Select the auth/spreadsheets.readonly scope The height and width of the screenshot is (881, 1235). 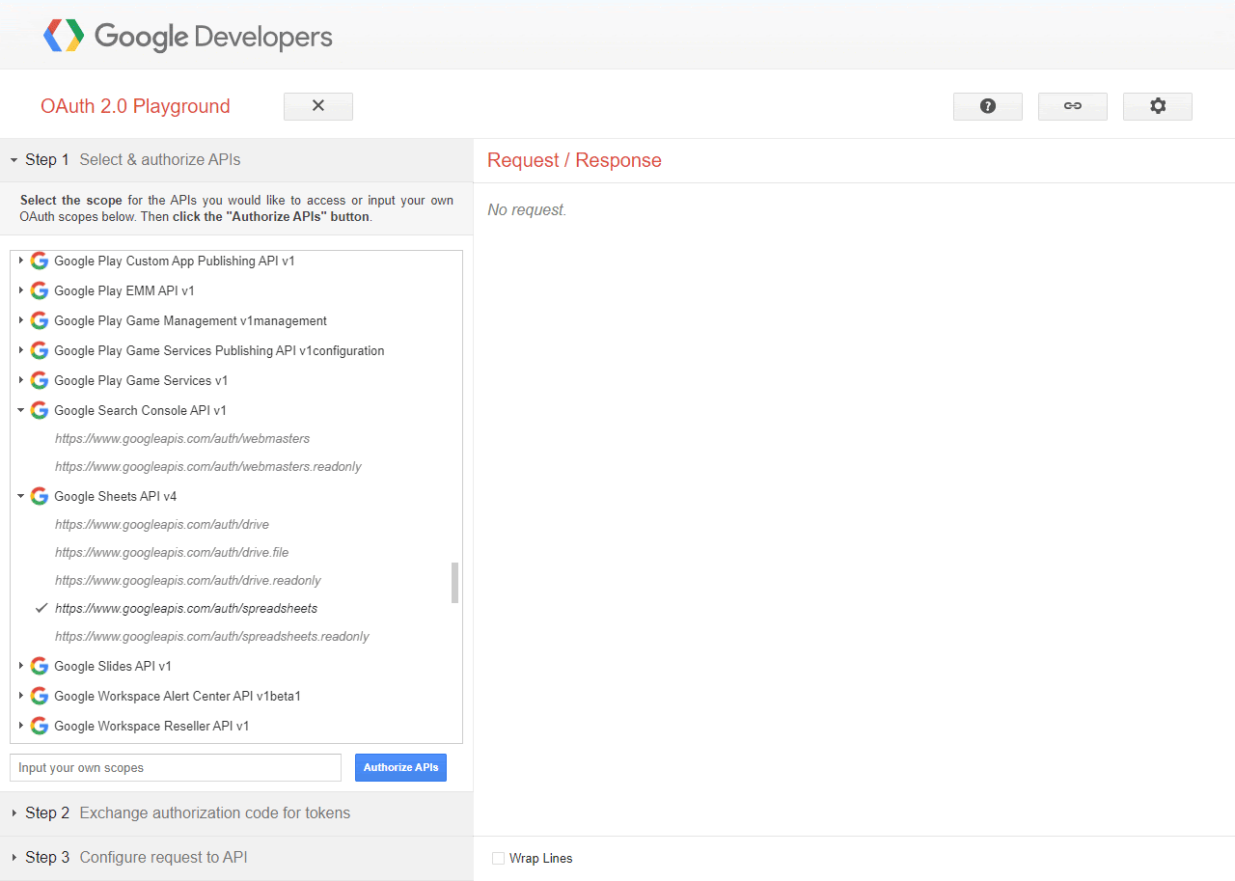tap(212, 636)
